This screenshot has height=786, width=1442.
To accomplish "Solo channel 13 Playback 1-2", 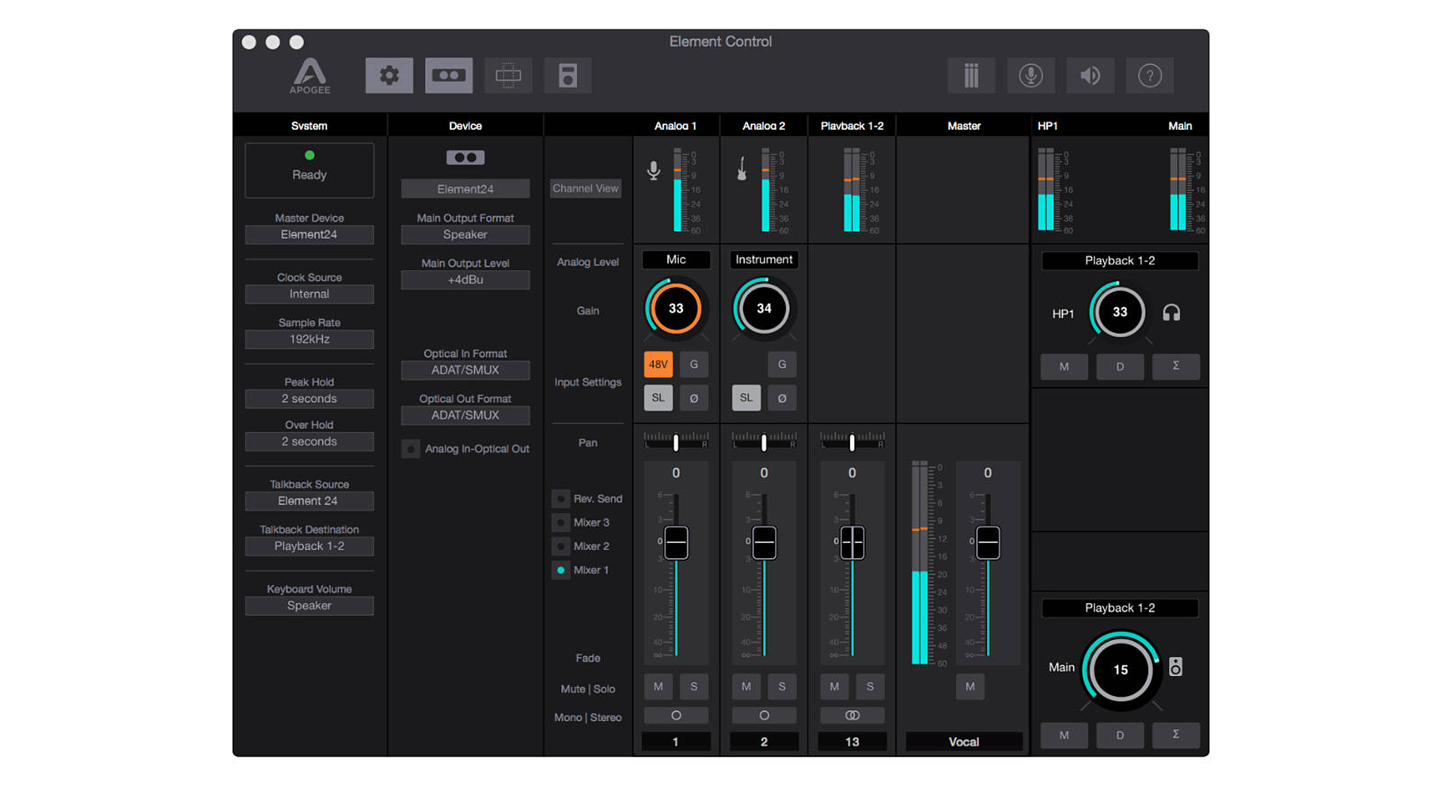I will 871,687.
